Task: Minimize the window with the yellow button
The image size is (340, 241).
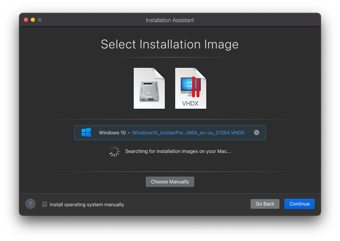Action: click(x=33, y=20)
